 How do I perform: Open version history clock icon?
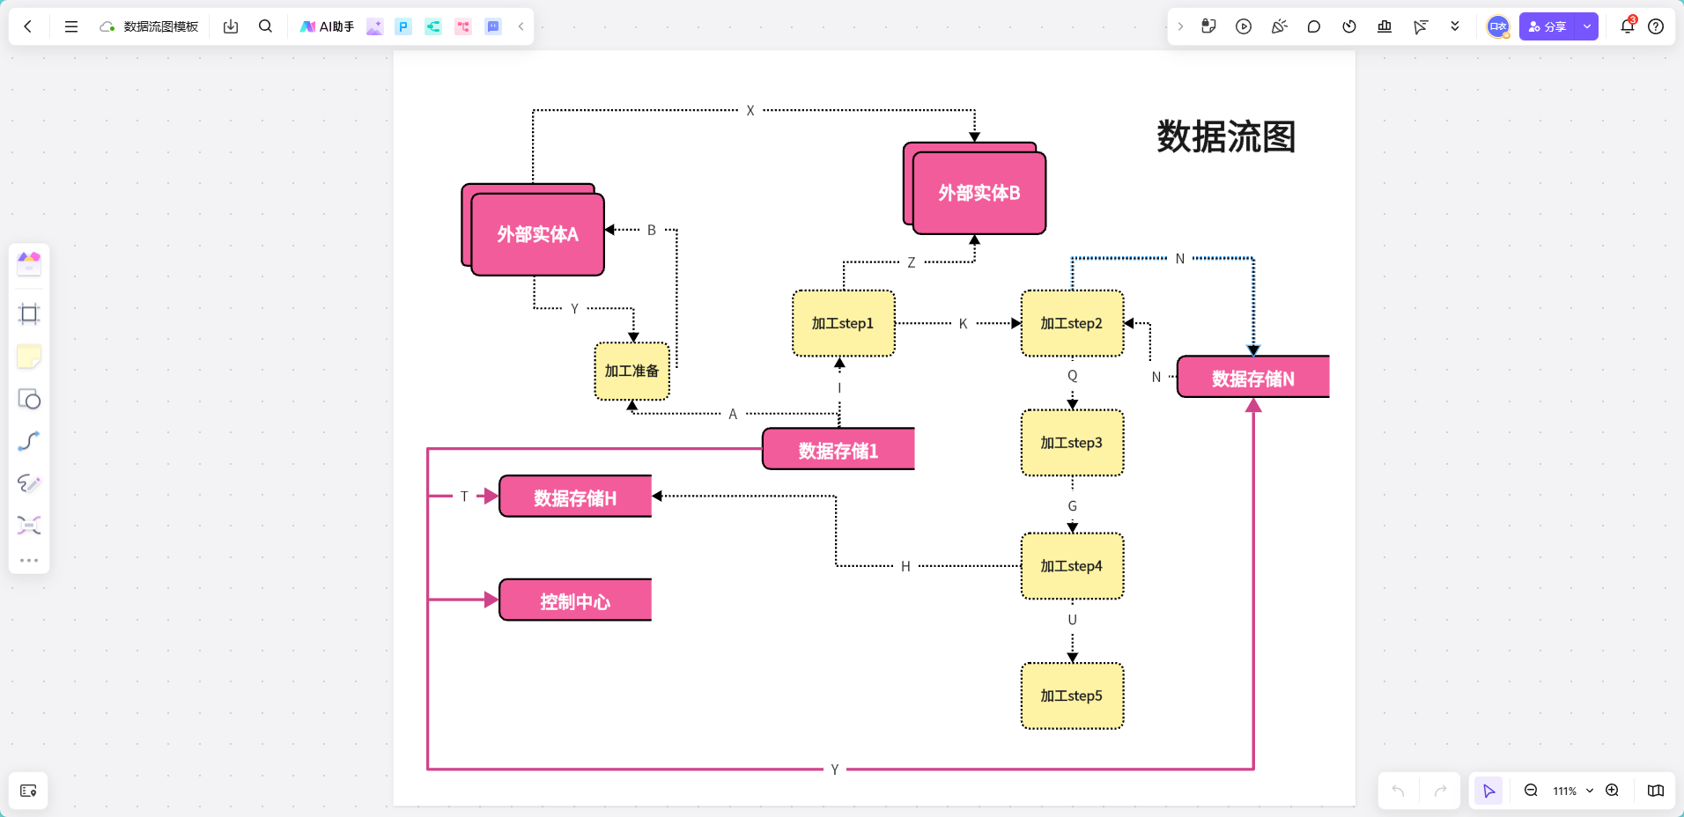point(1349,26)
